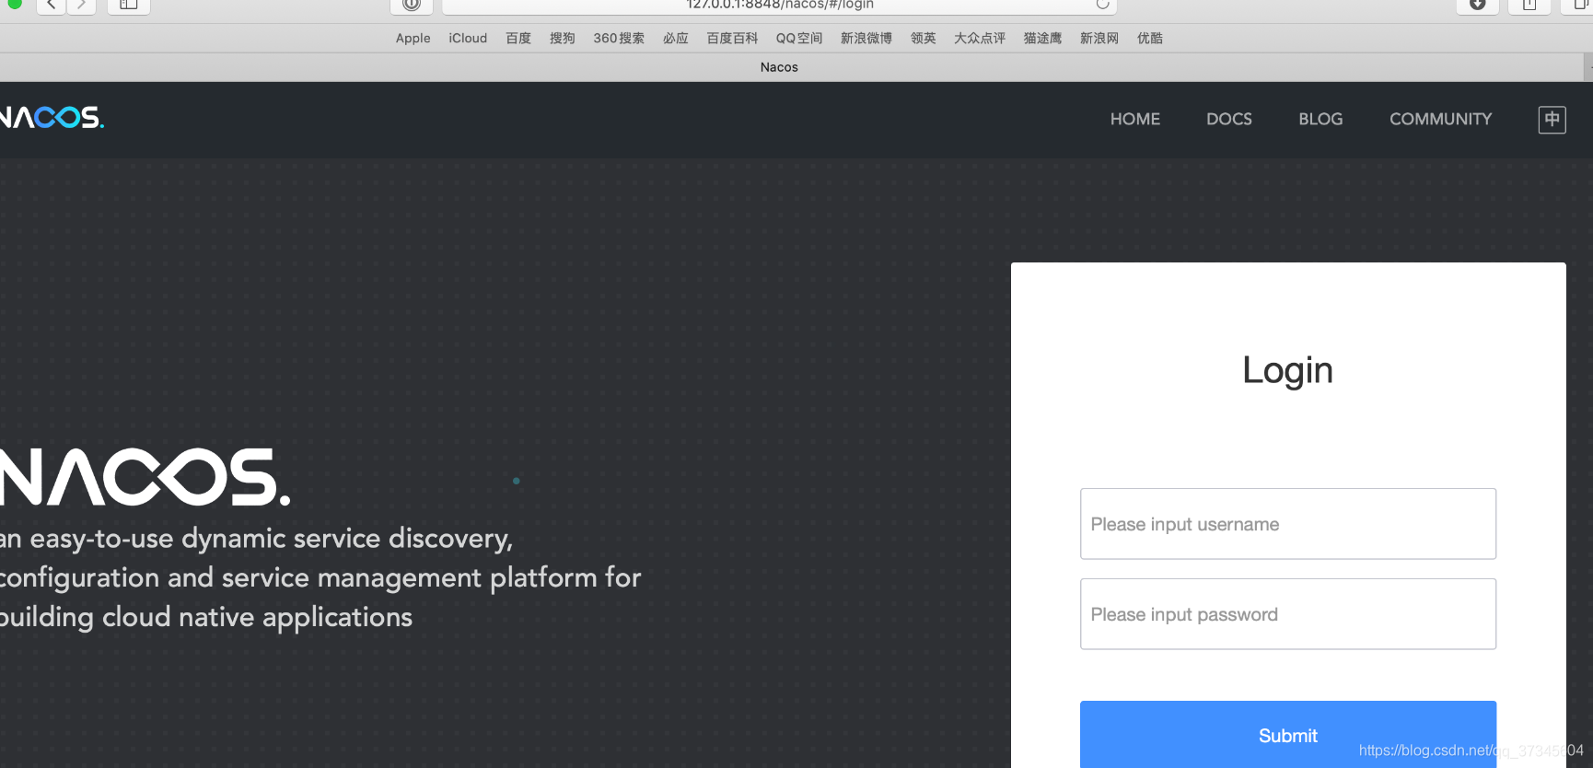Switch language with the 中 icon
This screenshot has width=1593, height=768.
tap(1552, 119)
